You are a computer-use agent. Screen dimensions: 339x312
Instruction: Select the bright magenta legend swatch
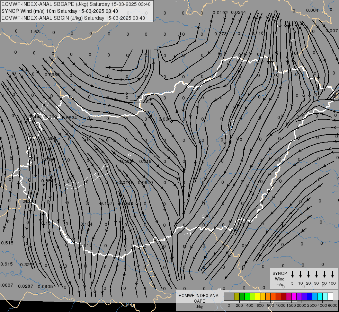tap(294, 296)
